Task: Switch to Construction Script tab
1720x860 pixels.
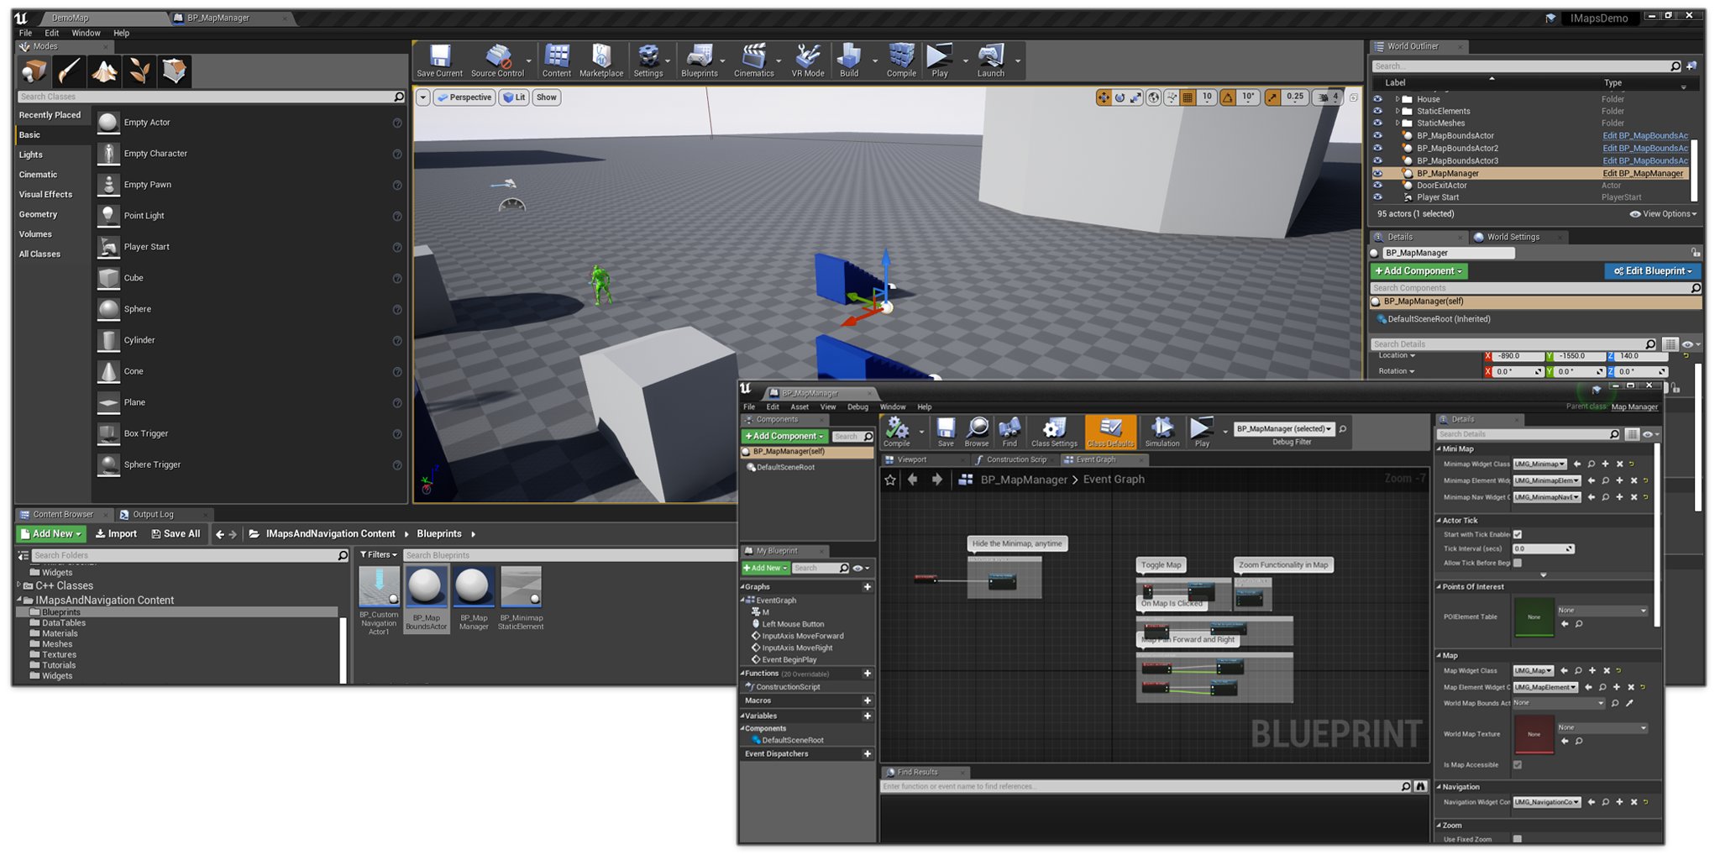Action: click(1016, 459)
